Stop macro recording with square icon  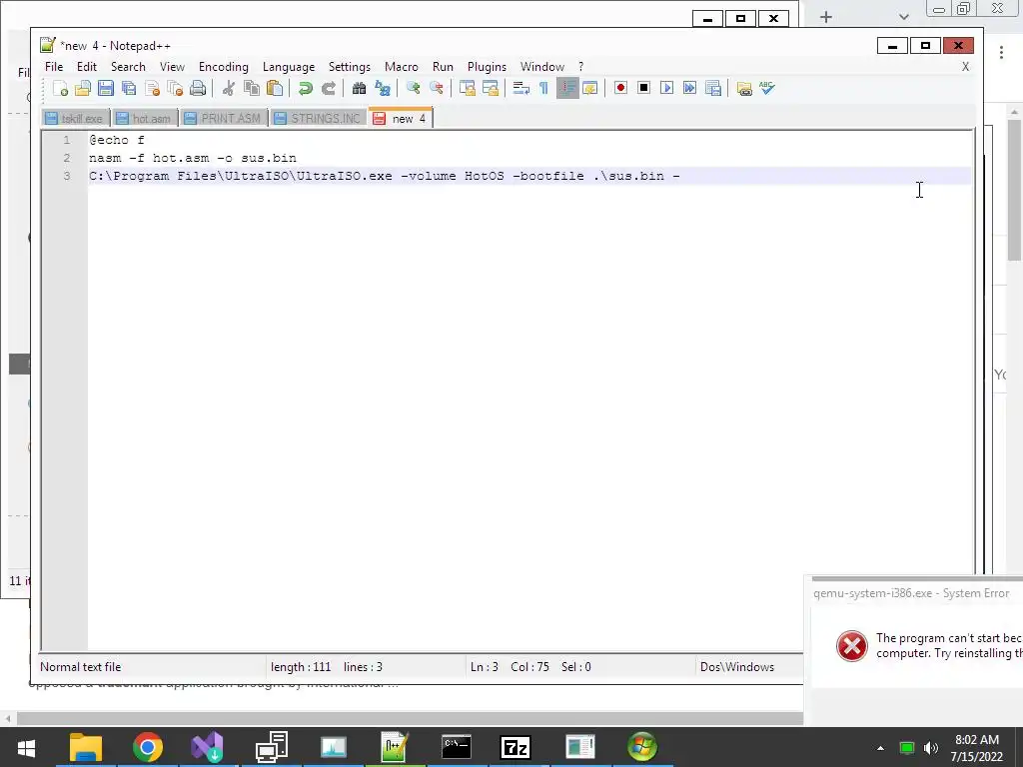click(x=643, y=88)
